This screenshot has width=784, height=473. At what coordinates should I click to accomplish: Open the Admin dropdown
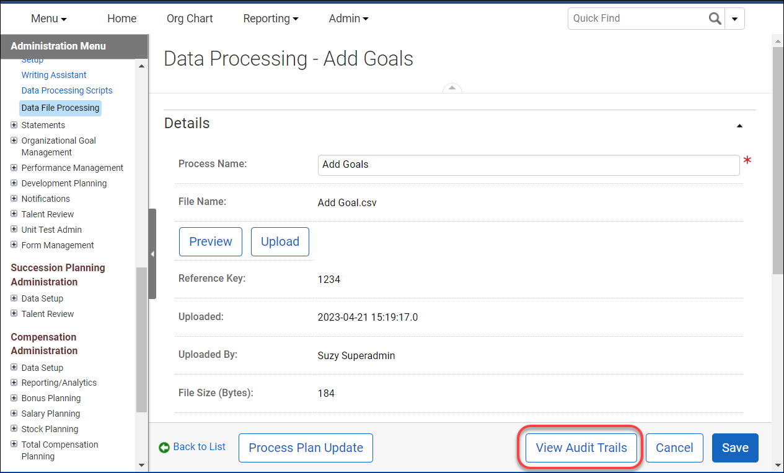tap(348, 19)
